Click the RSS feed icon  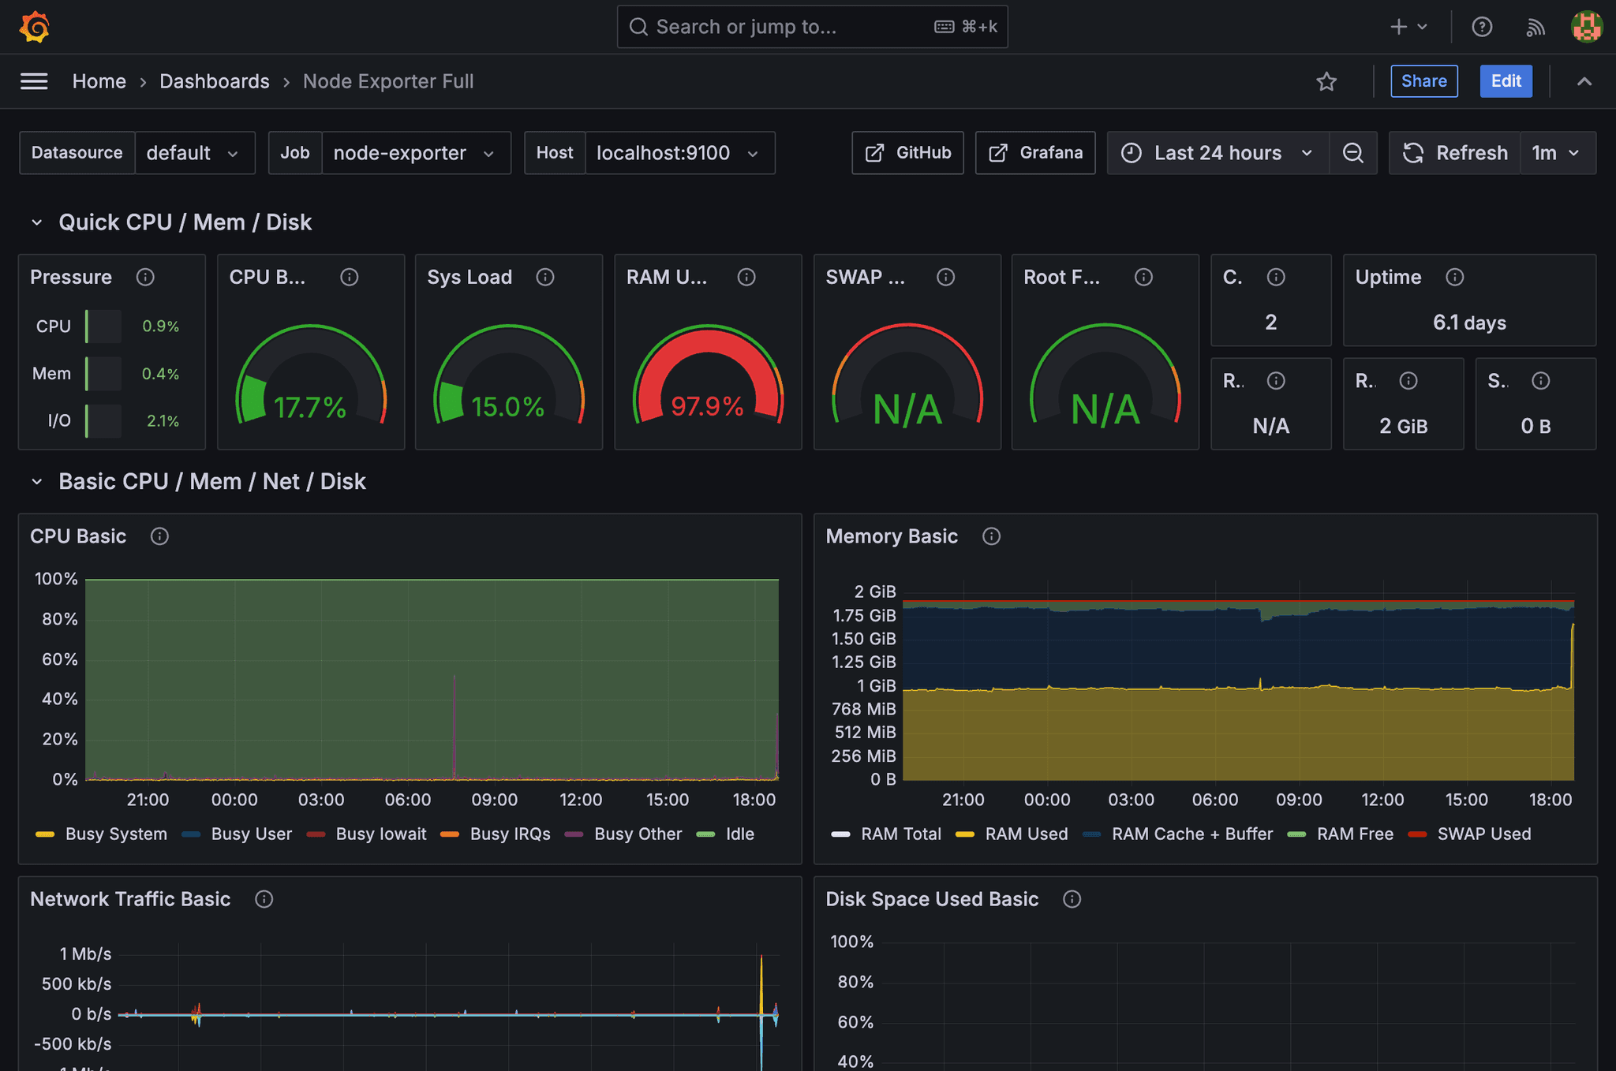(1535, 25)
